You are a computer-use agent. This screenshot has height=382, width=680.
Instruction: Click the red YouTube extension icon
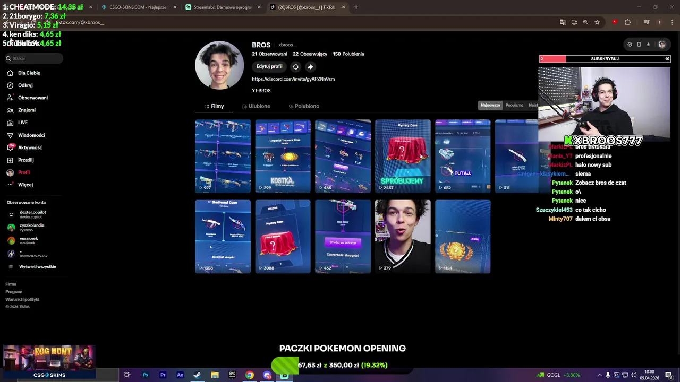click(x=615, y=22)
